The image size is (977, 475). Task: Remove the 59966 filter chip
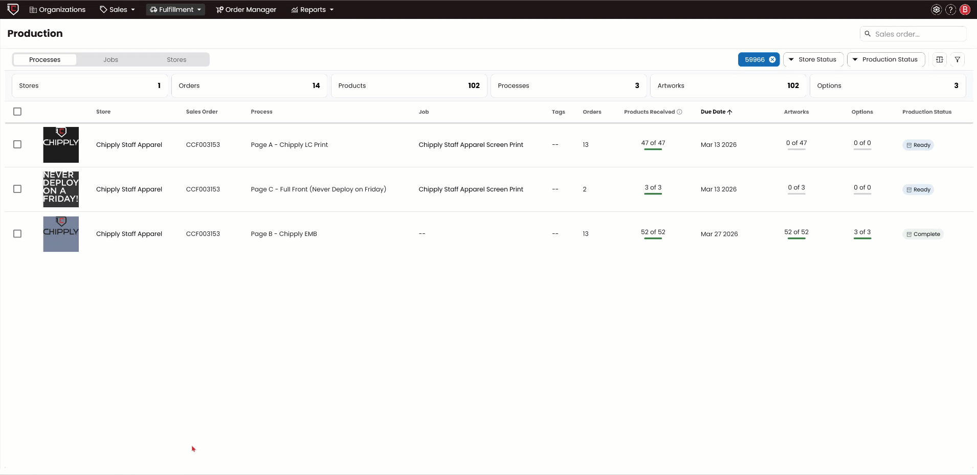tap(773, 59)
